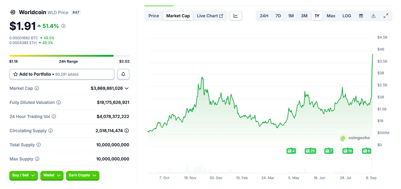Select the 24H time range
Viewport: 401px width, 189px height.
[264, 16]
